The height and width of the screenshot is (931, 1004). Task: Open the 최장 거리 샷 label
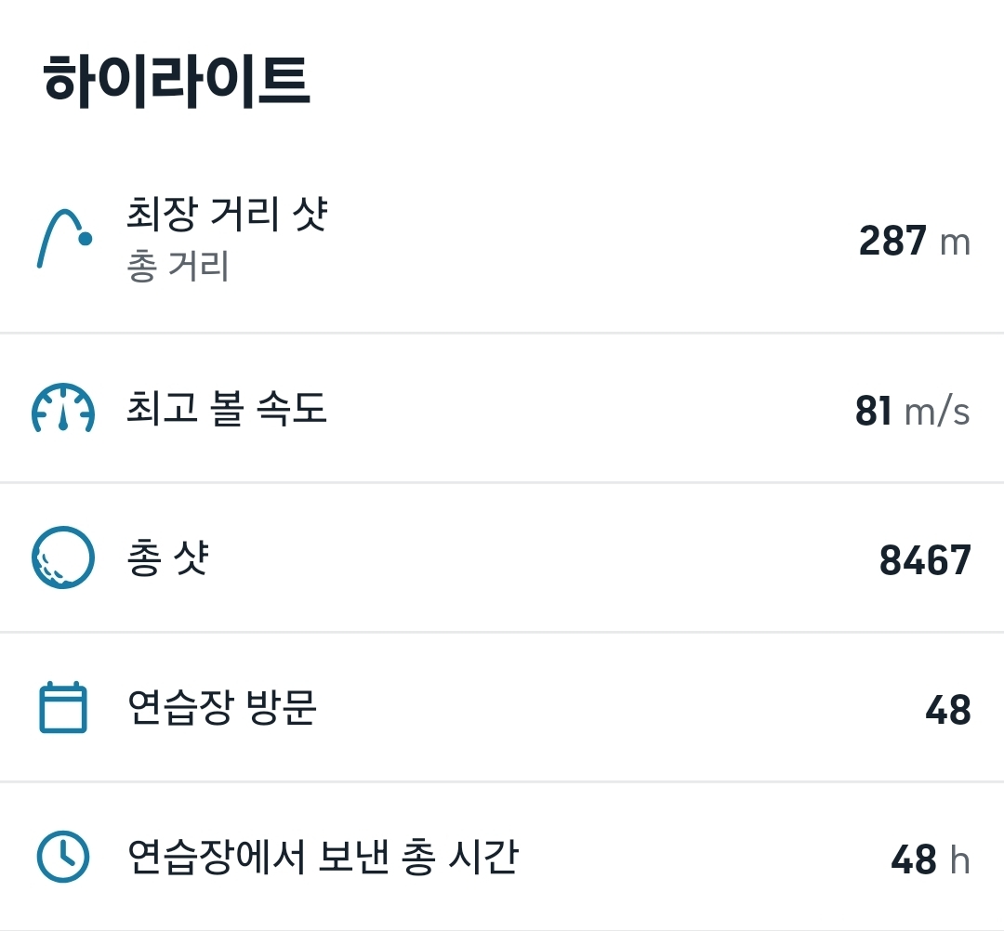pyautogui.click(x=227, y=216)
